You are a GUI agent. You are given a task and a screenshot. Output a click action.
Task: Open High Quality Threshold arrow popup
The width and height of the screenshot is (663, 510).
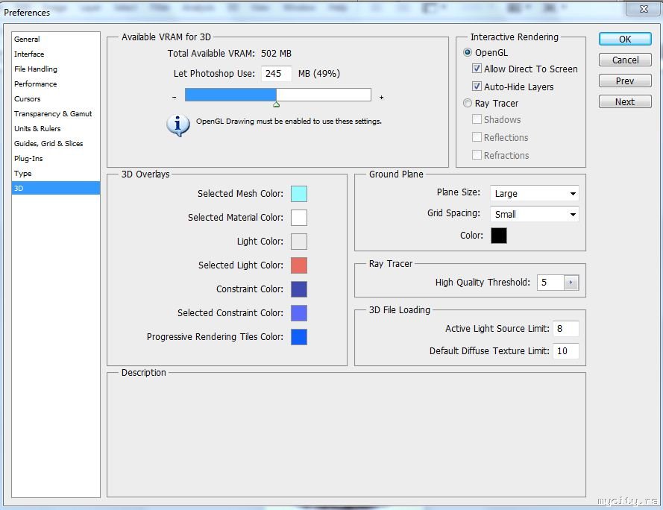tap(571, 282)
